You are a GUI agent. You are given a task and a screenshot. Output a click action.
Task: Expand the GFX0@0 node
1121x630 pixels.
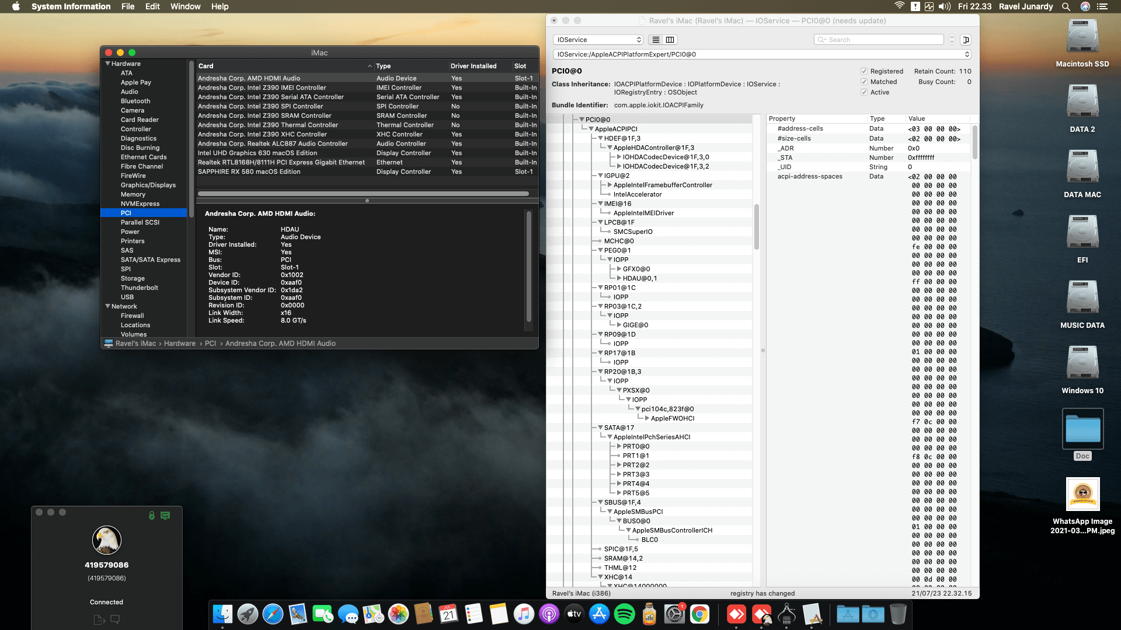tap(619, 269)
